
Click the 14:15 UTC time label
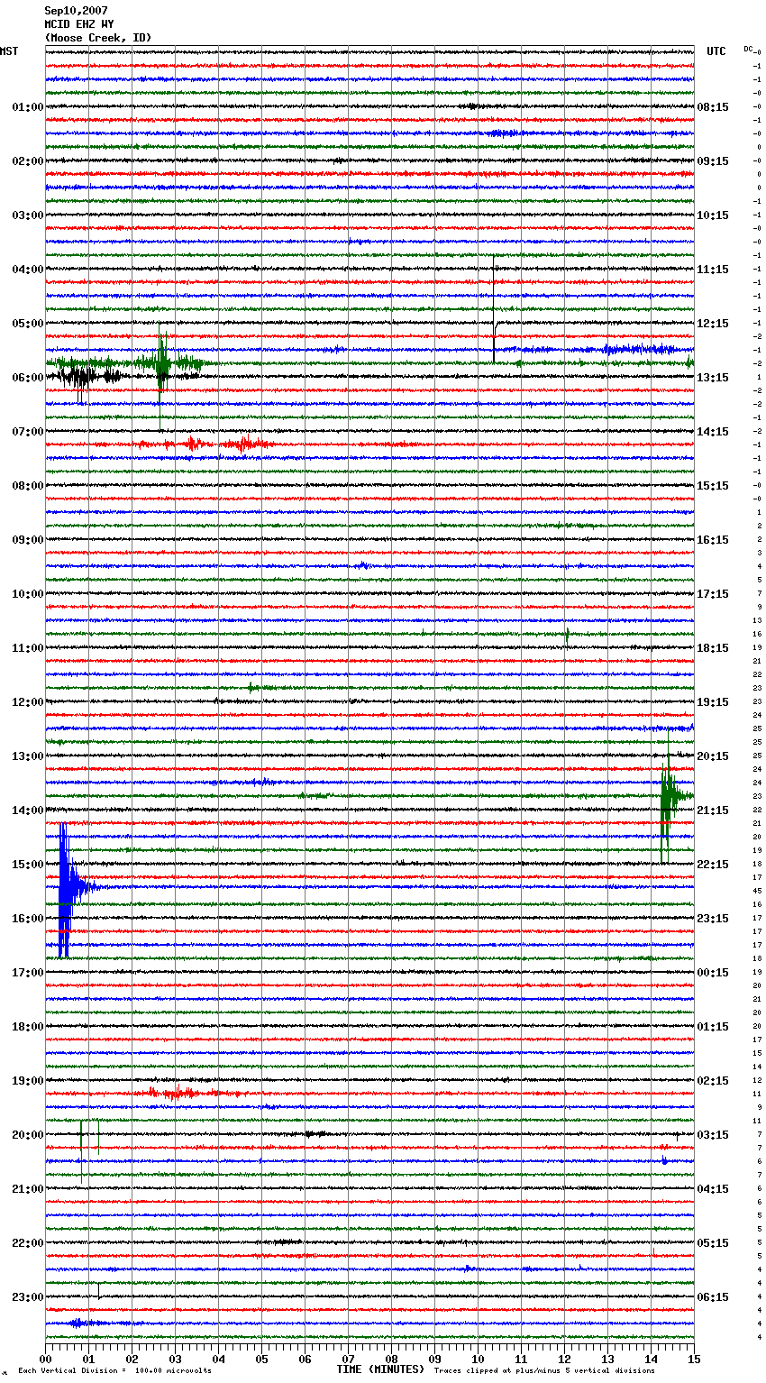point(713,432)
